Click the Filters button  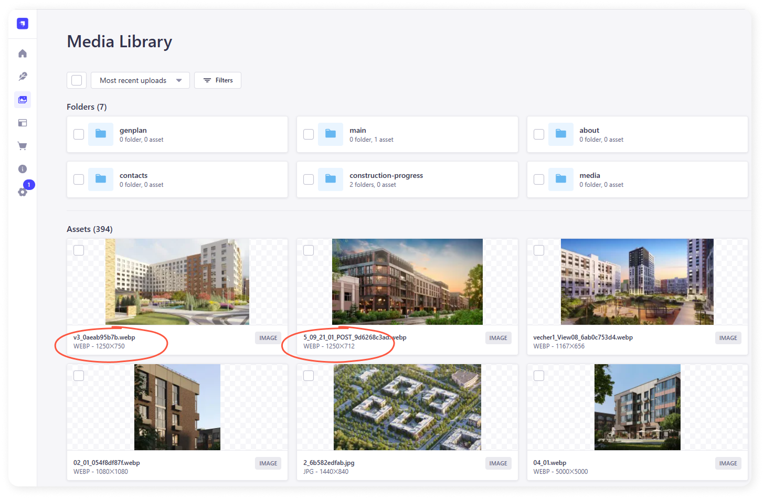(218, 80)
